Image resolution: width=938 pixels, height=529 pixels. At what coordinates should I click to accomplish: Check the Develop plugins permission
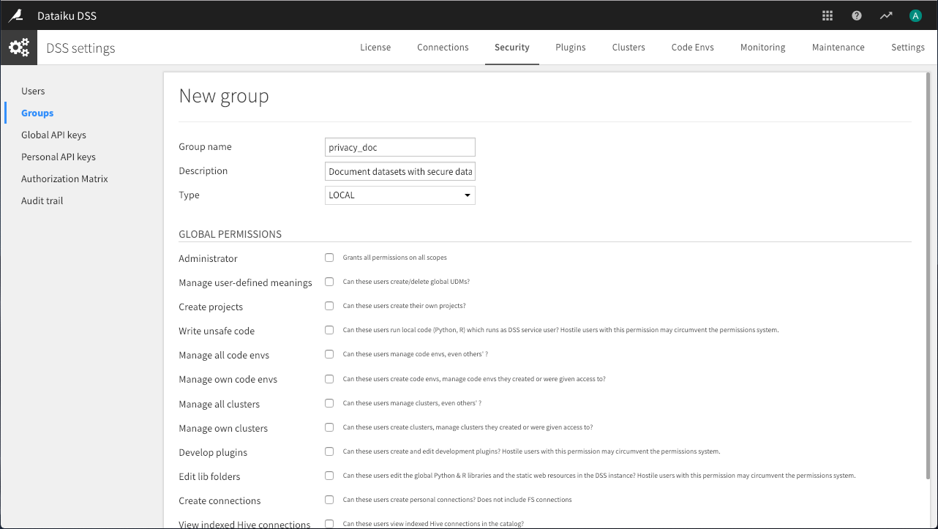[x=329, y=451]
